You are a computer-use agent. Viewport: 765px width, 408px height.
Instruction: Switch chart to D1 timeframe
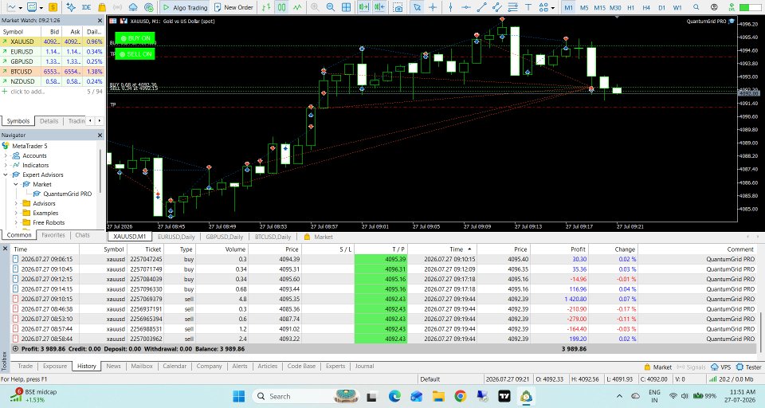[x=661, y=8]
